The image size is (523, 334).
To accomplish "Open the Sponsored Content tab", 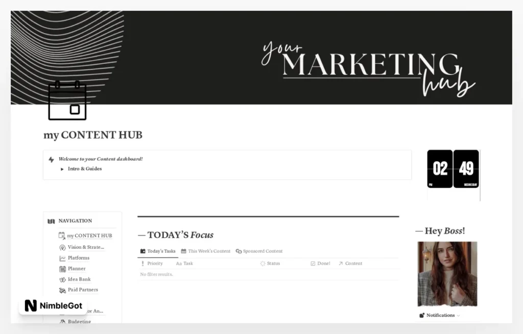I will click(x=263, y=251).
